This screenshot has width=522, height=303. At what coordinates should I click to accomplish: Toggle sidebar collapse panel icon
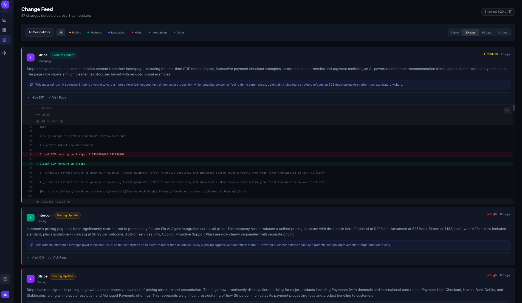[x=5, y=279]
